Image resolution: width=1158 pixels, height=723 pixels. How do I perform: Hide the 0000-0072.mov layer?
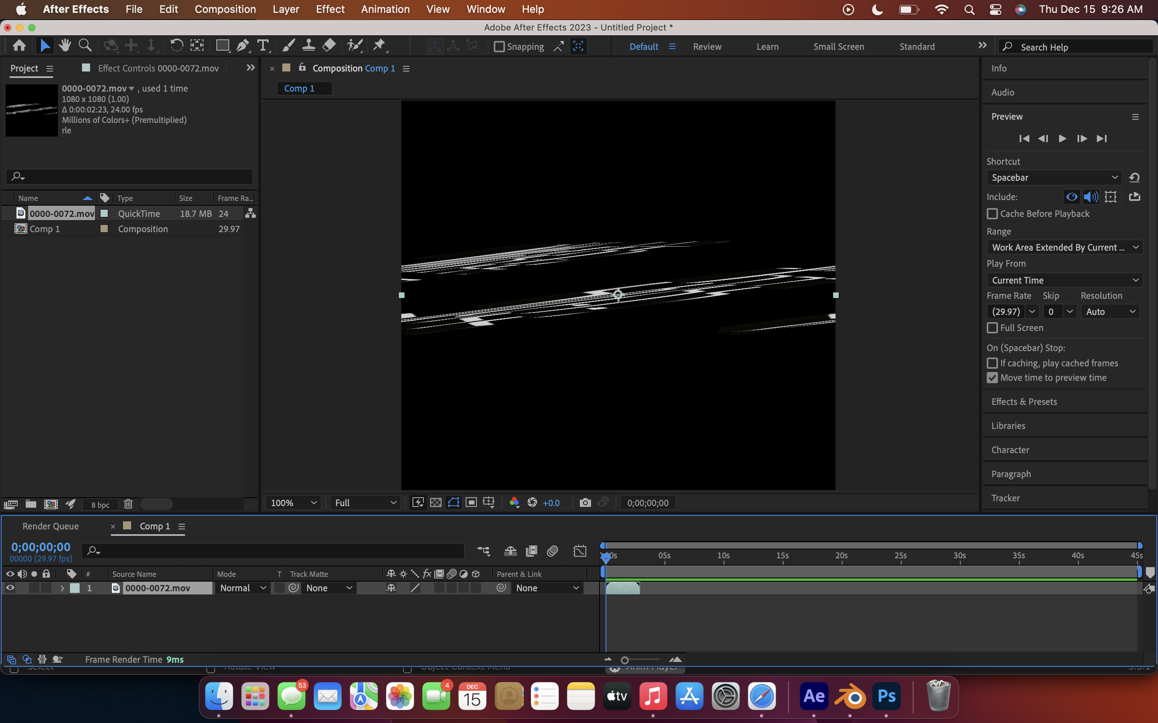pyautogui.click(x=10, y=588)
